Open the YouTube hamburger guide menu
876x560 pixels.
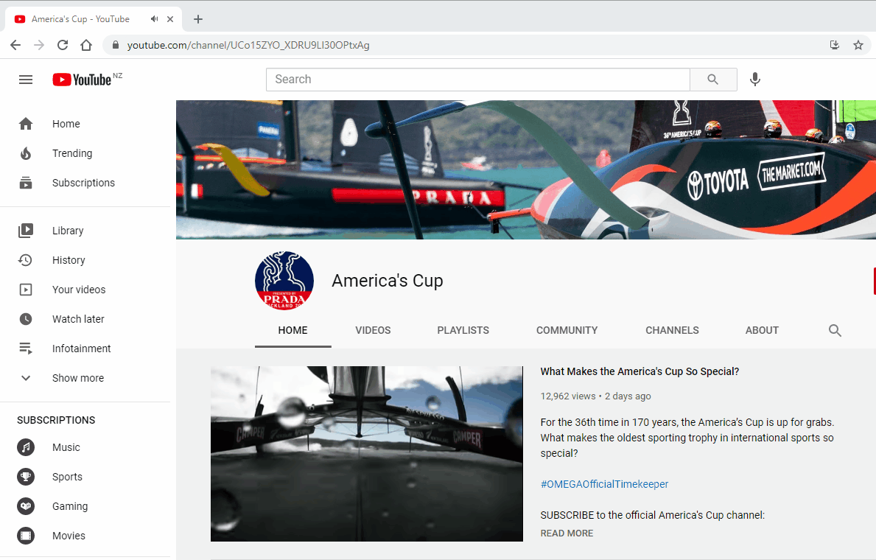[26, 80]
